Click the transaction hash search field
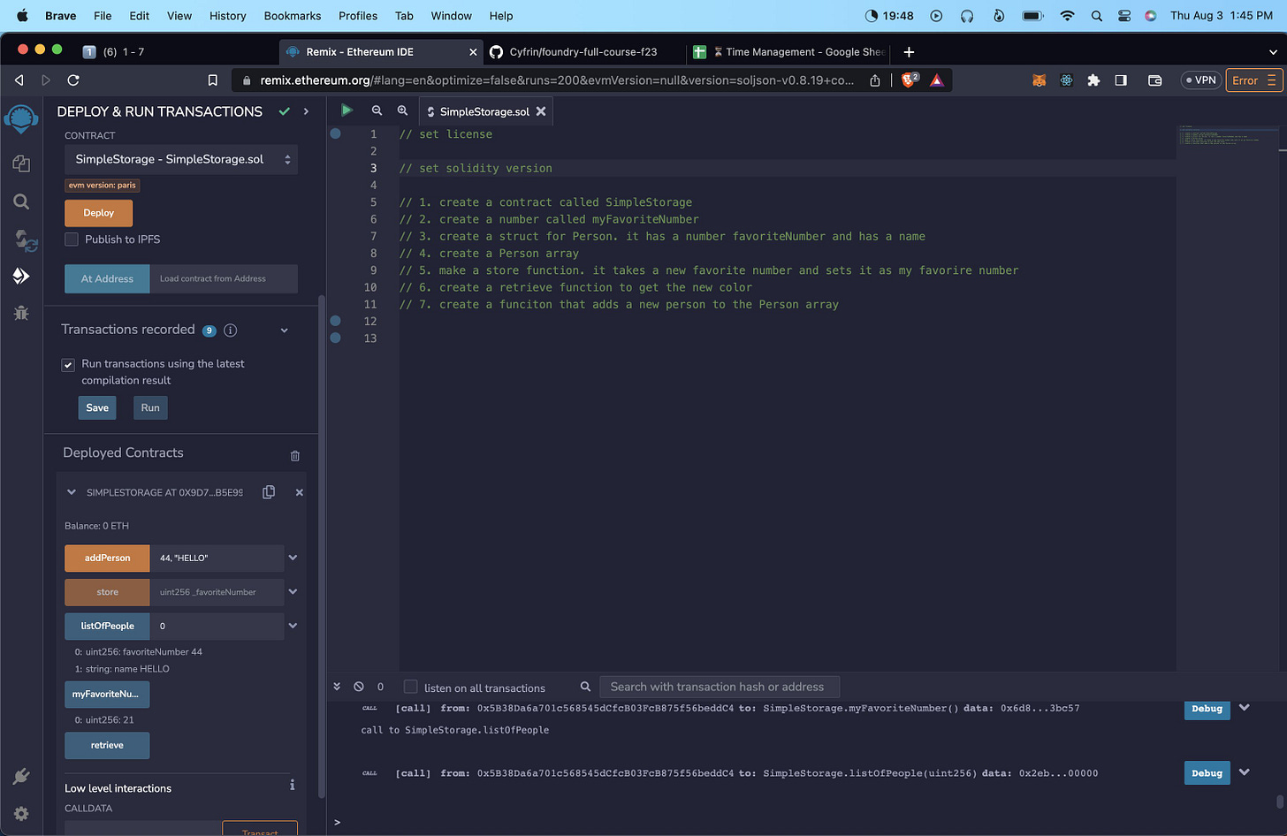 [720, 687]
